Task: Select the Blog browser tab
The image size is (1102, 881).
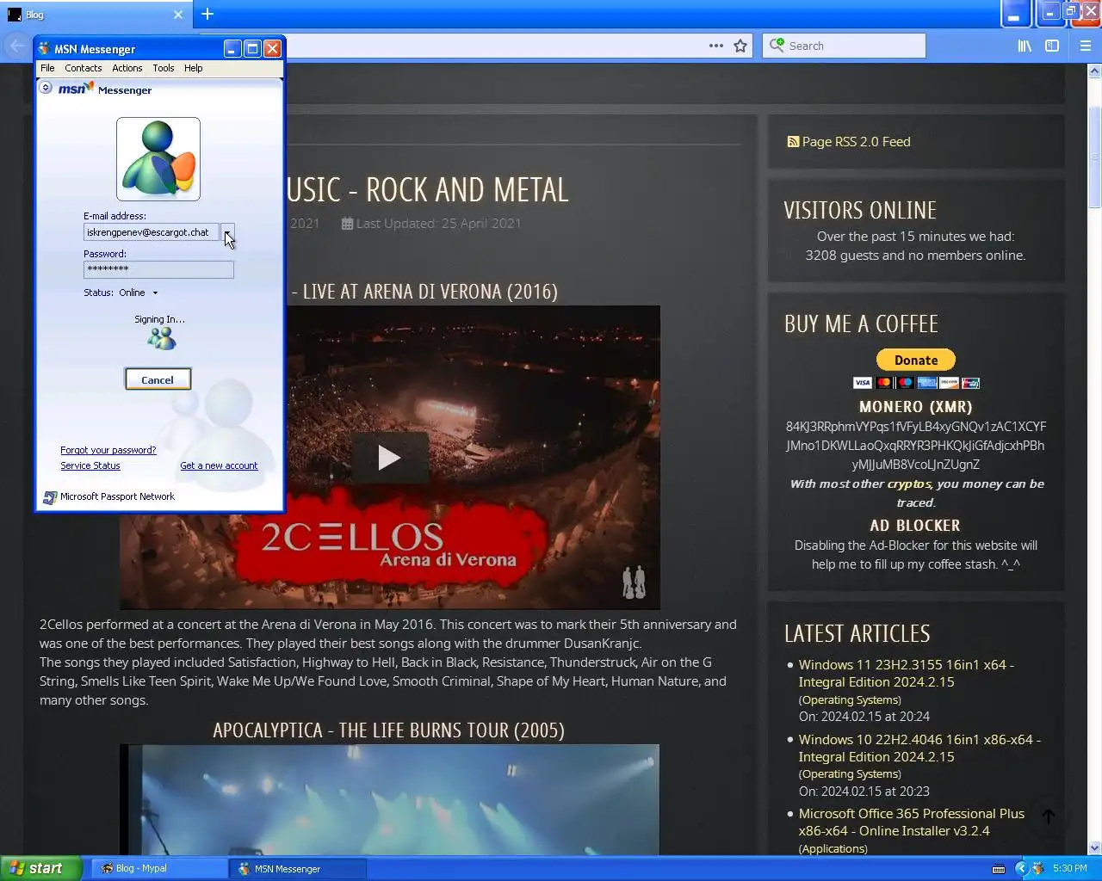Action: (x=95, y=15)
